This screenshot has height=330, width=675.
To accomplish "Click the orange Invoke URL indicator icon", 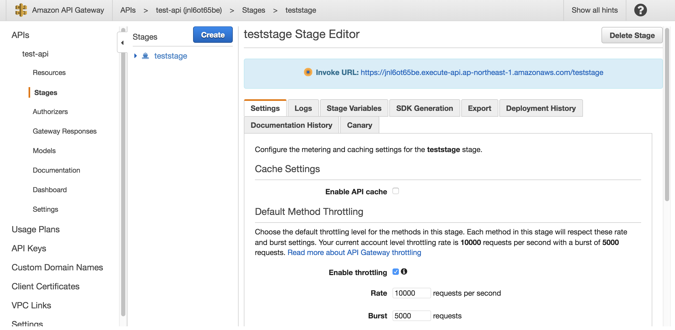I will click(x=308, y=72).
